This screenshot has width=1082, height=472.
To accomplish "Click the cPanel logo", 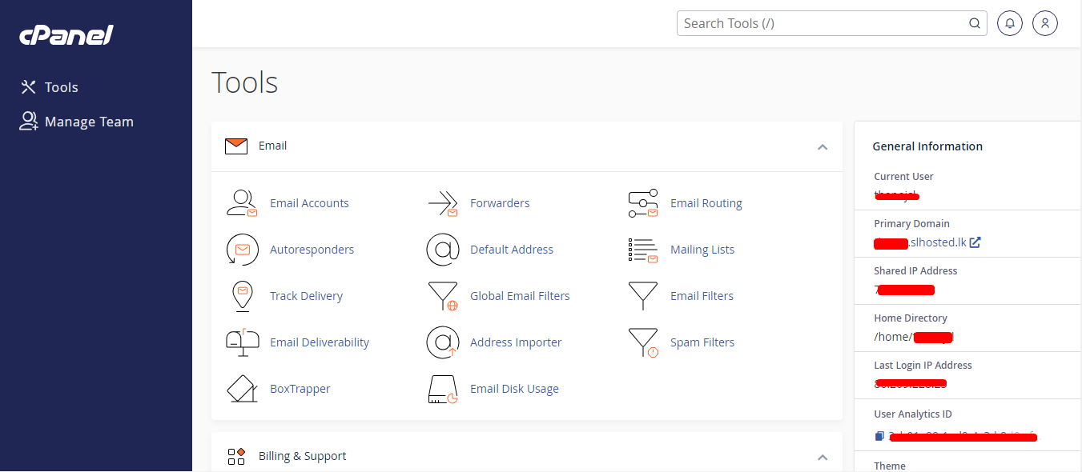I will pos(66,35).
